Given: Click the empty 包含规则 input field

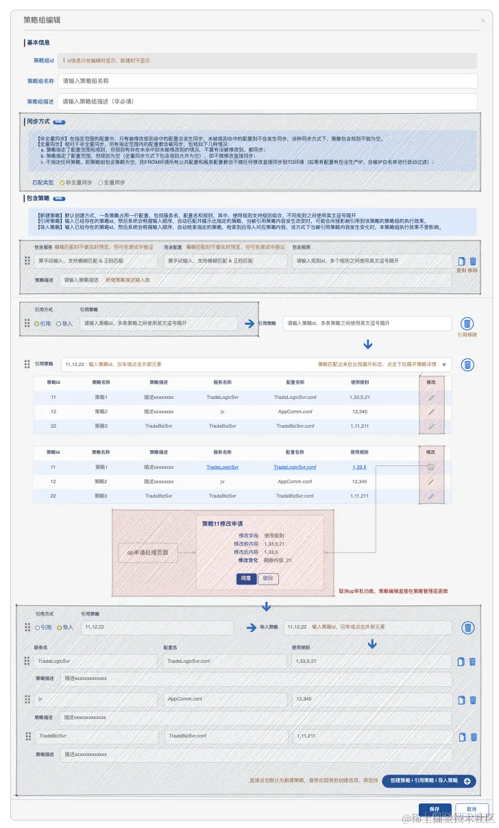Looking at the screenshot, I should (372, 261).
